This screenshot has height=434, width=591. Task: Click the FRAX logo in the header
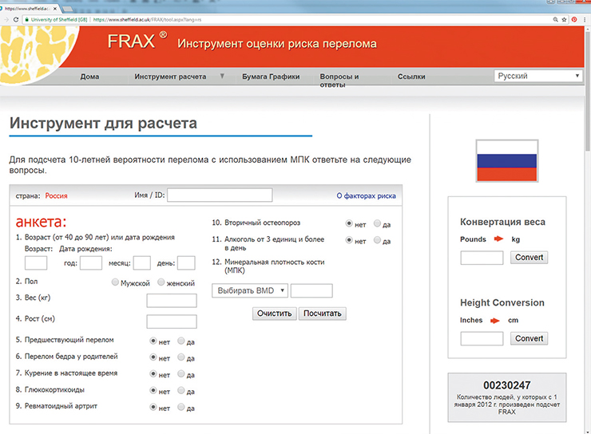click(137, 41)
